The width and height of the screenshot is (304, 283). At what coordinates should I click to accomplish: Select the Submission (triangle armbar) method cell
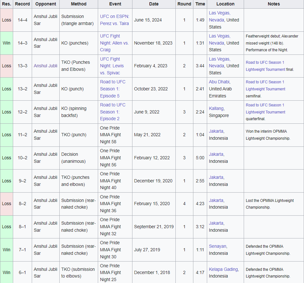pos(79,20)
